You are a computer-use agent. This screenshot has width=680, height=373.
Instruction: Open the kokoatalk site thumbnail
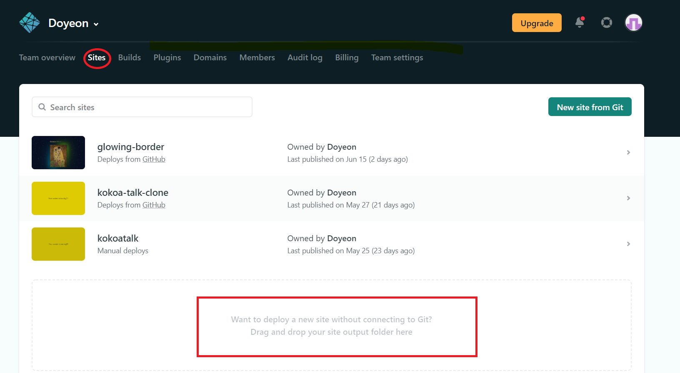(58, 244)
